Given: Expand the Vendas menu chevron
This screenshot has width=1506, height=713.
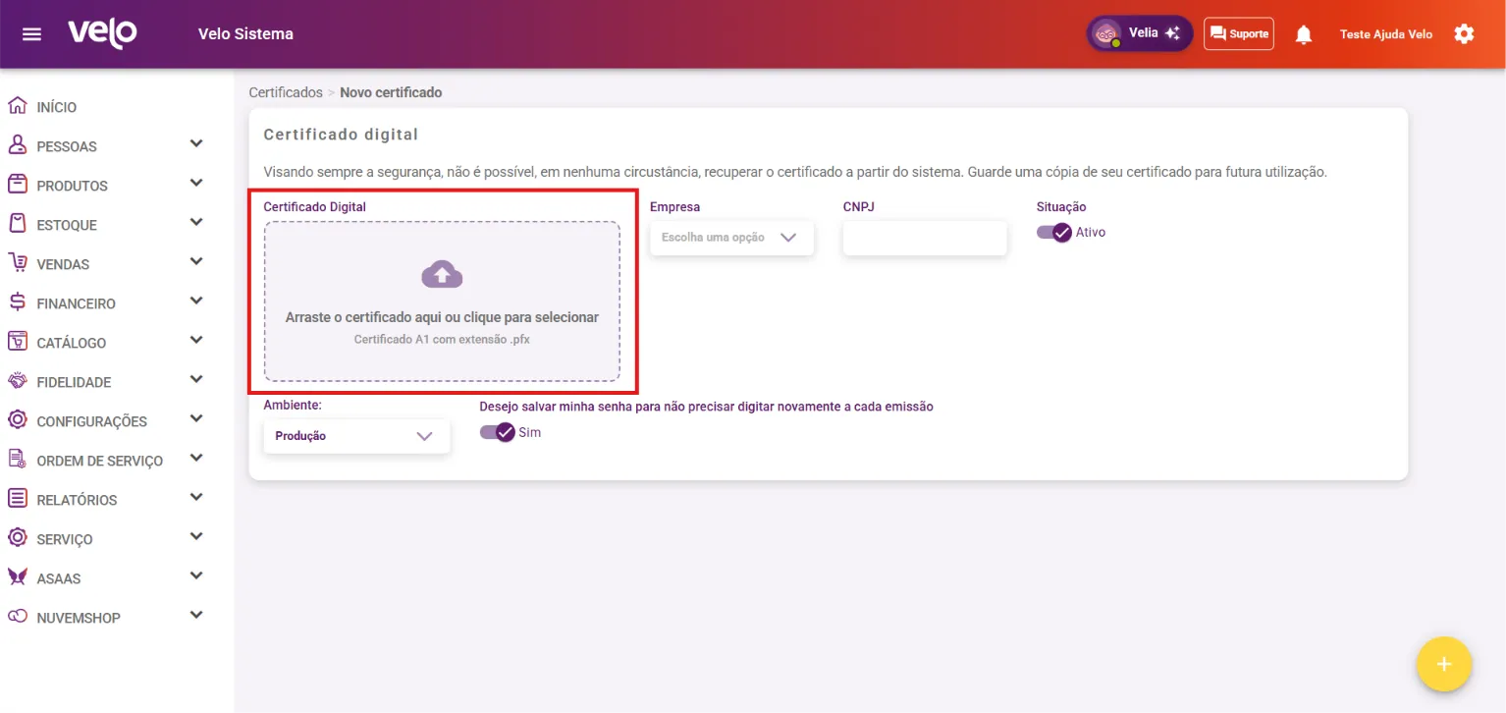Looking at the screenshot, I should coord(196,262).
